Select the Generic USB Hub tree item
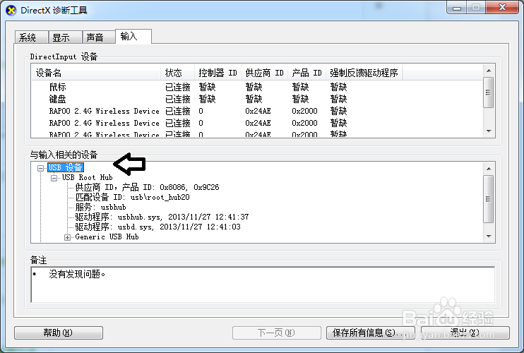This screenshot has height=353, width=524. tap(107, 237)
